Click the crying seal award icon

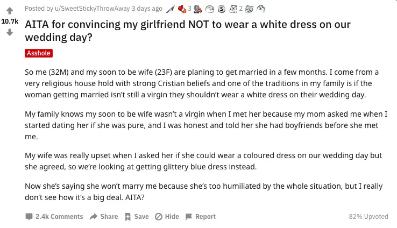[261, 9]
